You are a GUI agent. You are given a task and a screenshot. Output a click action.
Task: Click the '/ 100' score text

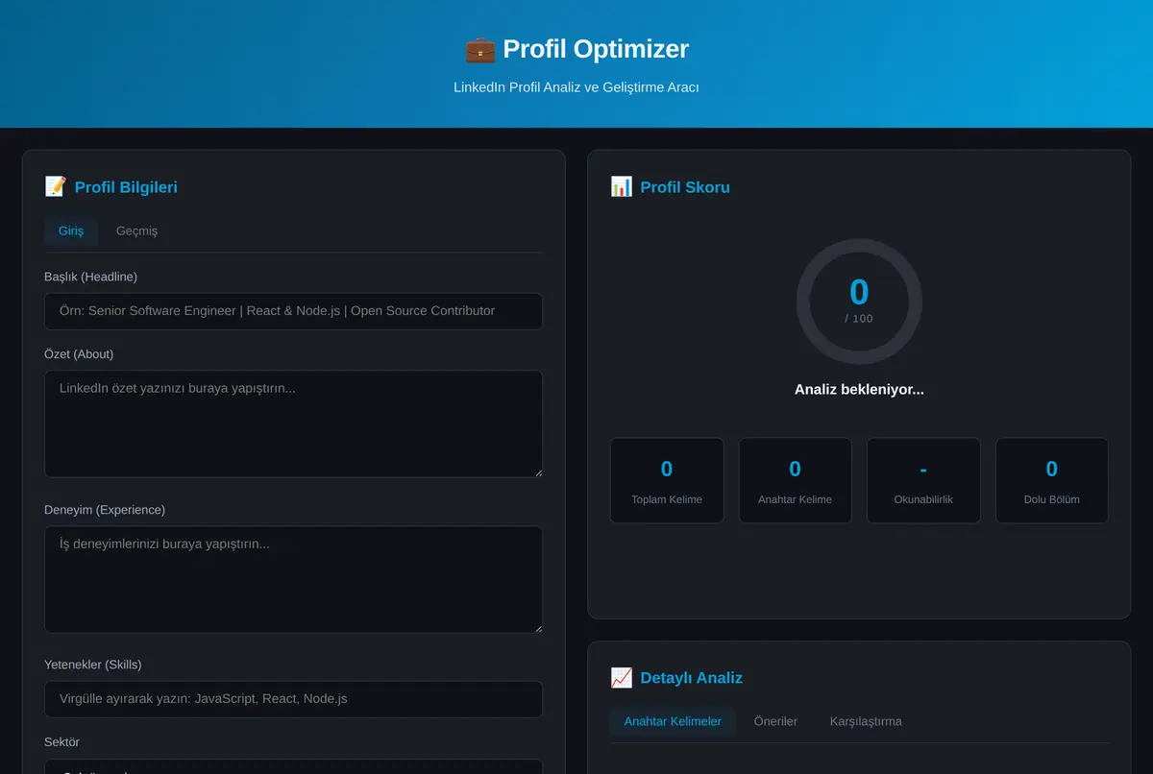(859, 319)
